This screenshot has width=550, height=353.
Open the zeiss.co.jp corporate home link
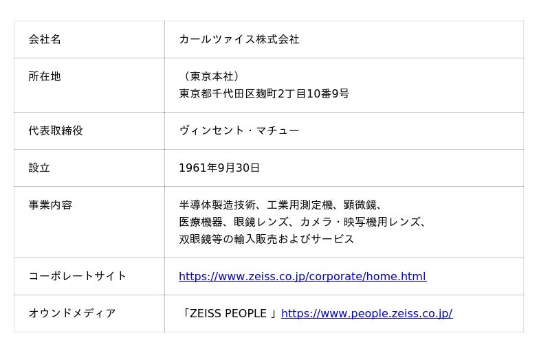pos(302,277)
